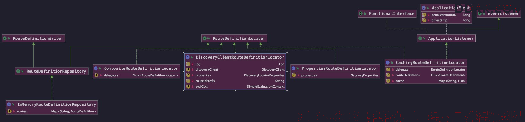The image size is (525, 122).
Task: Select the serialVersionUID field in ApplicationEvent
Action: [x=446, y=15]
